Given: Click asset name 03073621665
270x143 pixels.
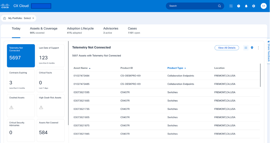Looking at the screenshot, I should click(81, 101).
